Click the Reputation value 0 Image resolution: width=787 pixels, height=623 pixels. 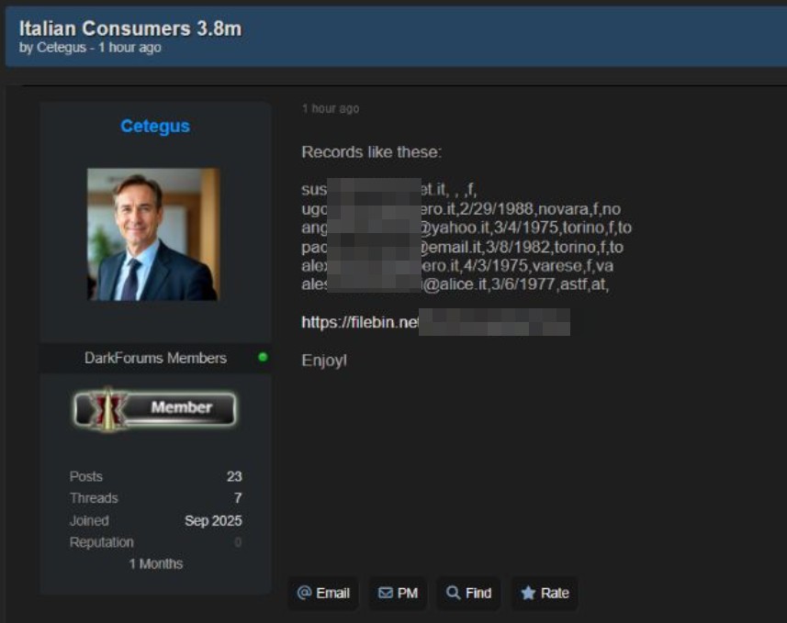pos(238,542)
